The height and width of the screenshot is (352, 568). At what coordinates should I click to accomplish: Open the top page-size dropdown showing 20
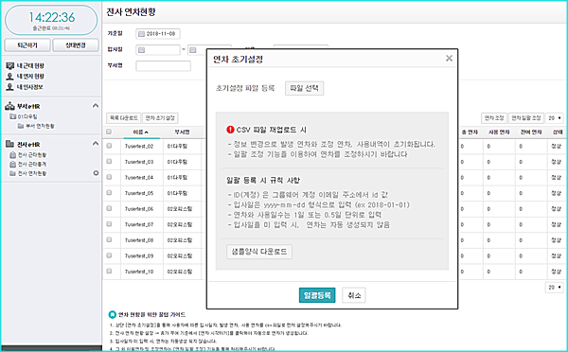[x=554, y=118]
